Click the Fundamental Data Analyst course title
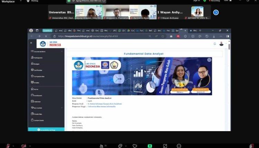 (x=144, y=54)
